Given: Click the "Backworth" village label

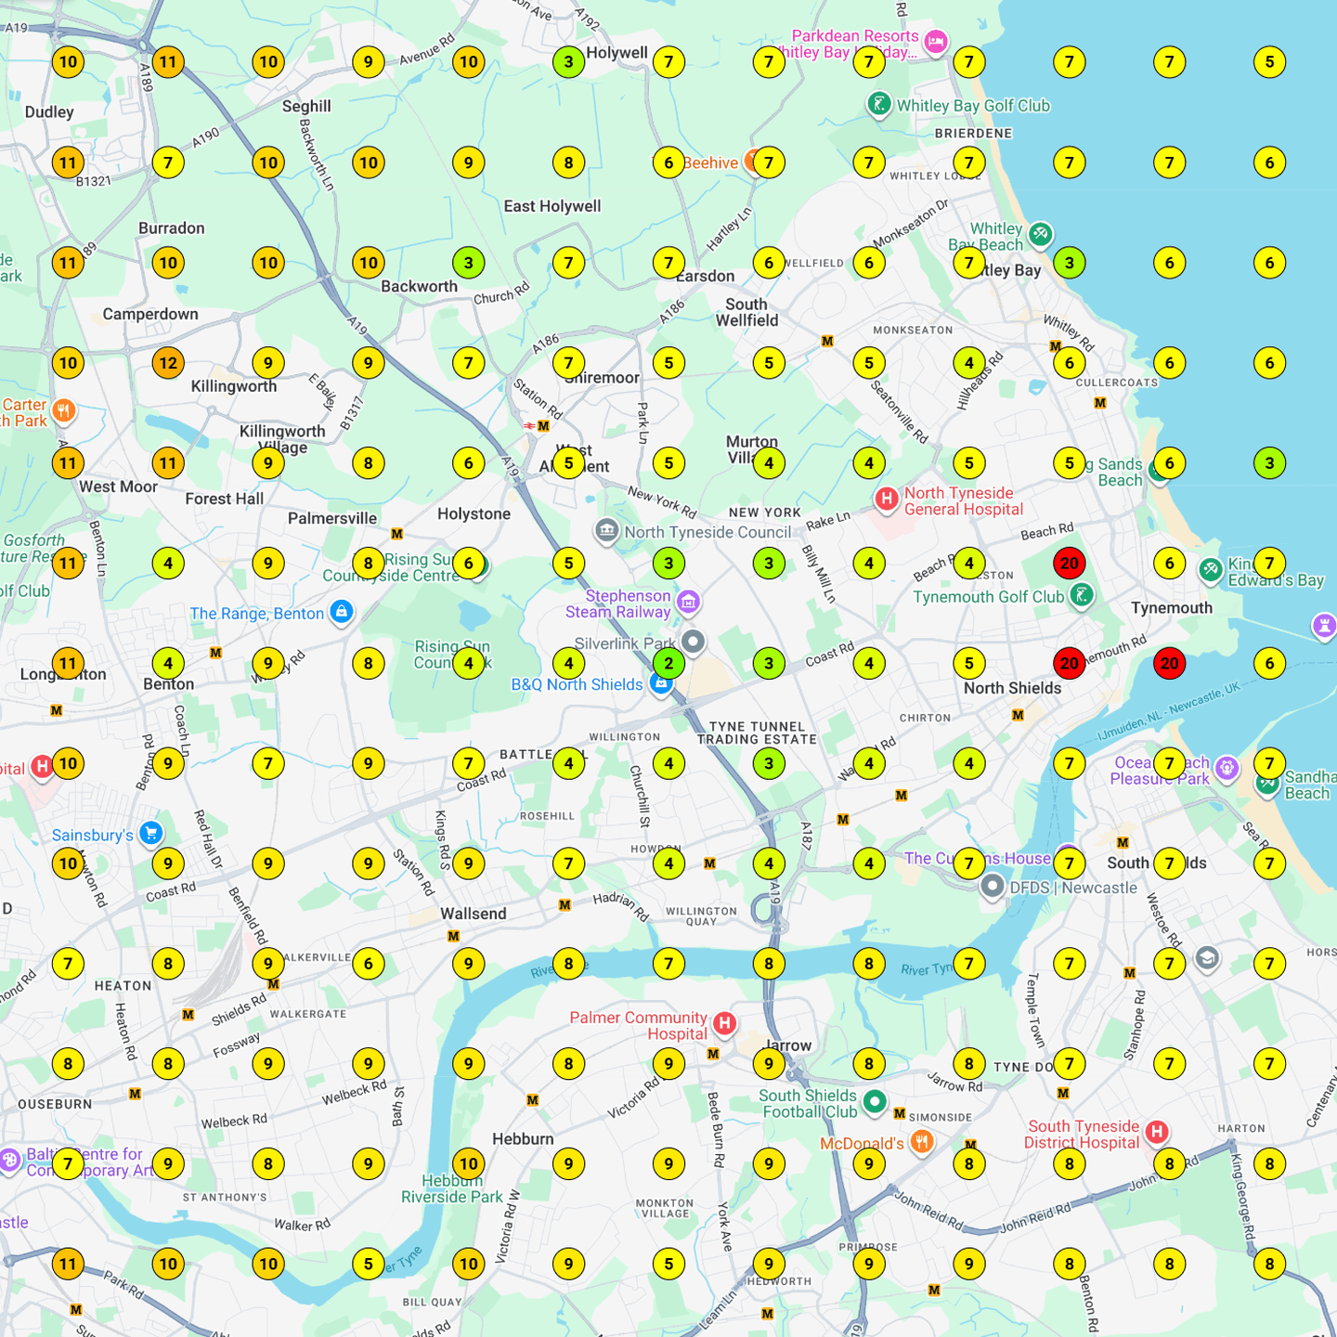Looking at the screenshot, I should (419, 287).
